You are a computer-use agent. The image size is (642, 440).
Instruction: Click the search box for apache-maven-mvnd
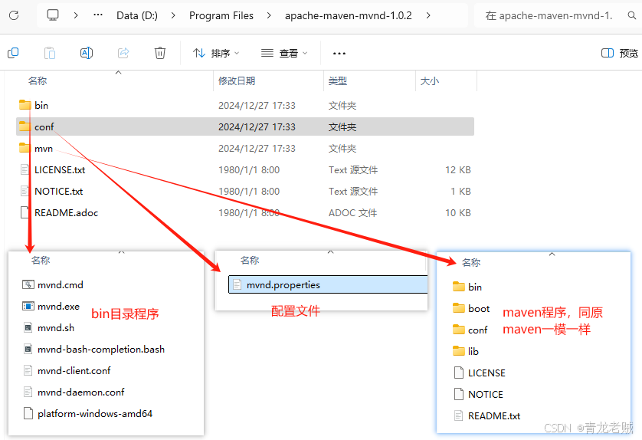pos(548,15)
